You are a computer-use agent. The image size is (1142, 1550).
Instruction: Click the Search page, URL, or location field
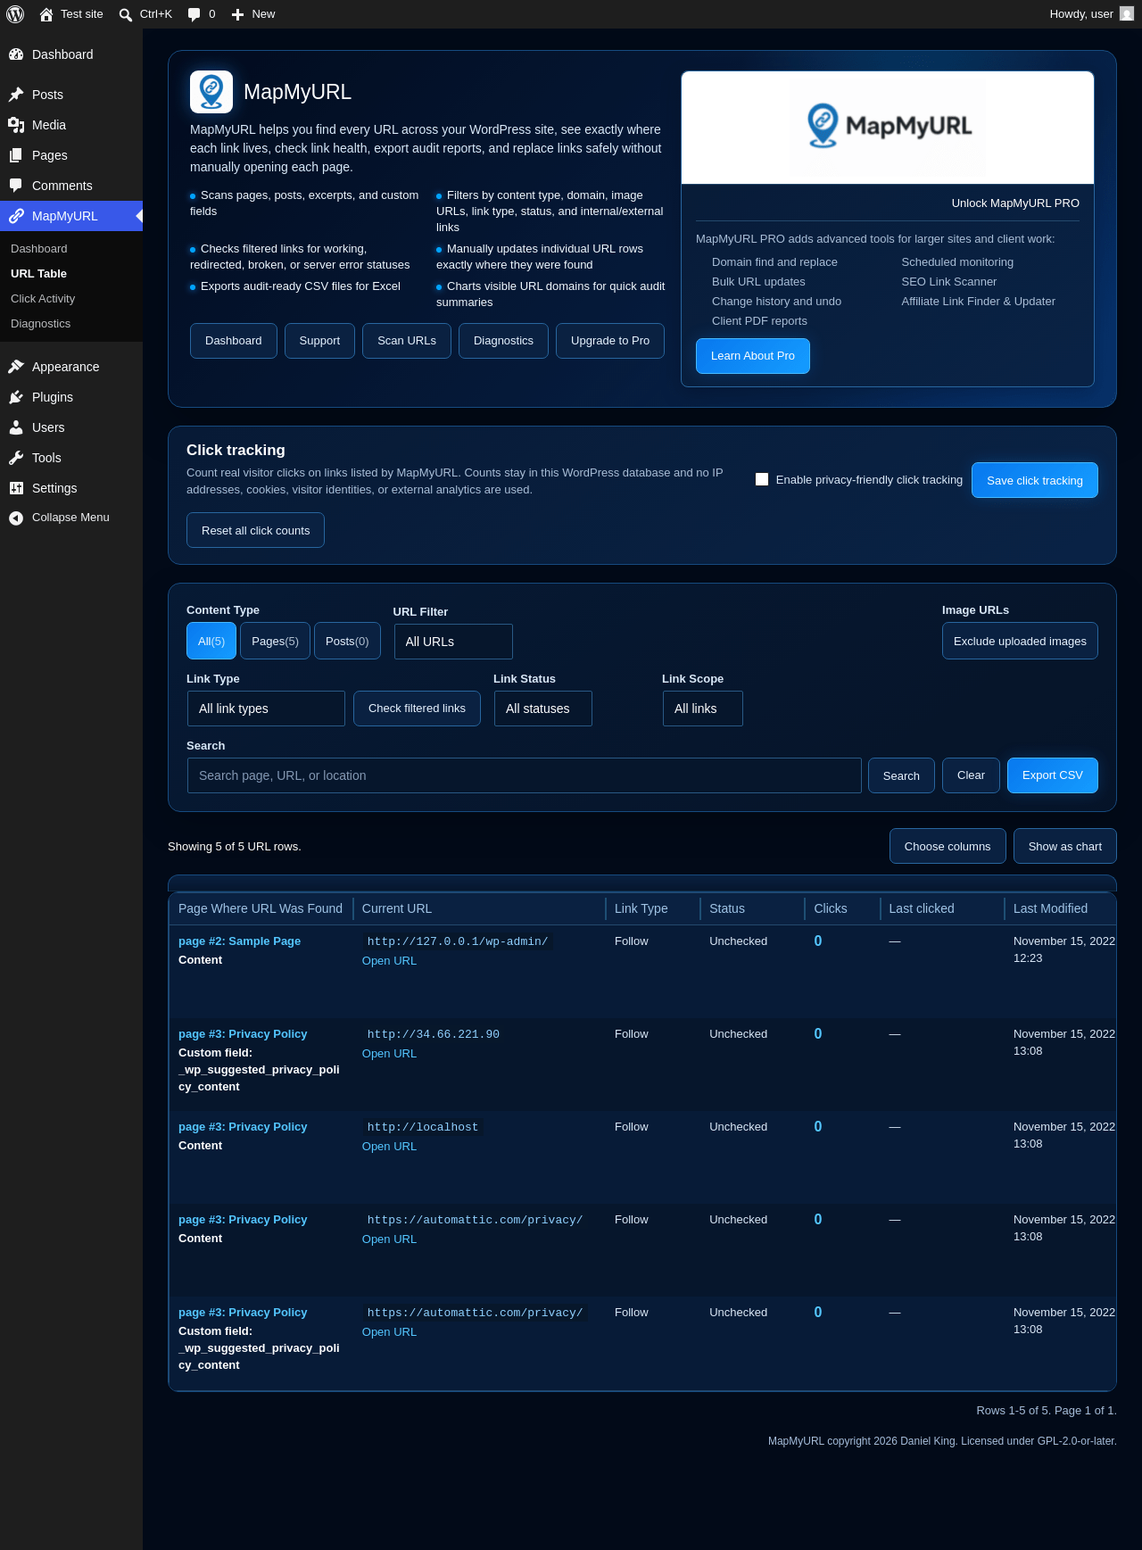coord(525,775)
